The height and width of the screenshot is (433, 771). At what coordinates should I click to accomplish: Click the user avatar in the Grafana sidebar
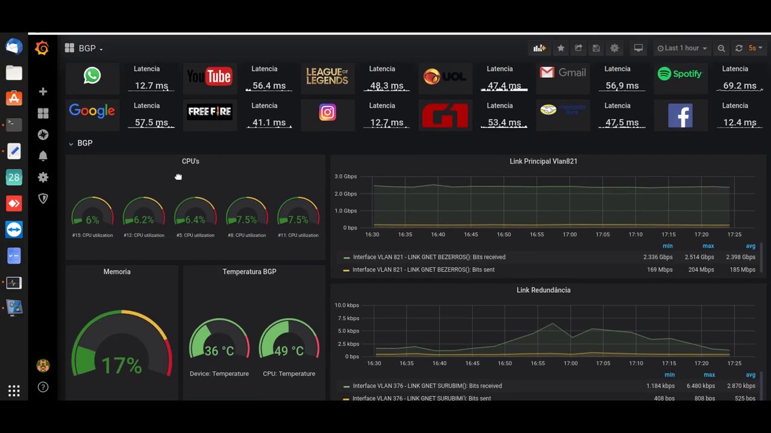(x=43, y=365)
